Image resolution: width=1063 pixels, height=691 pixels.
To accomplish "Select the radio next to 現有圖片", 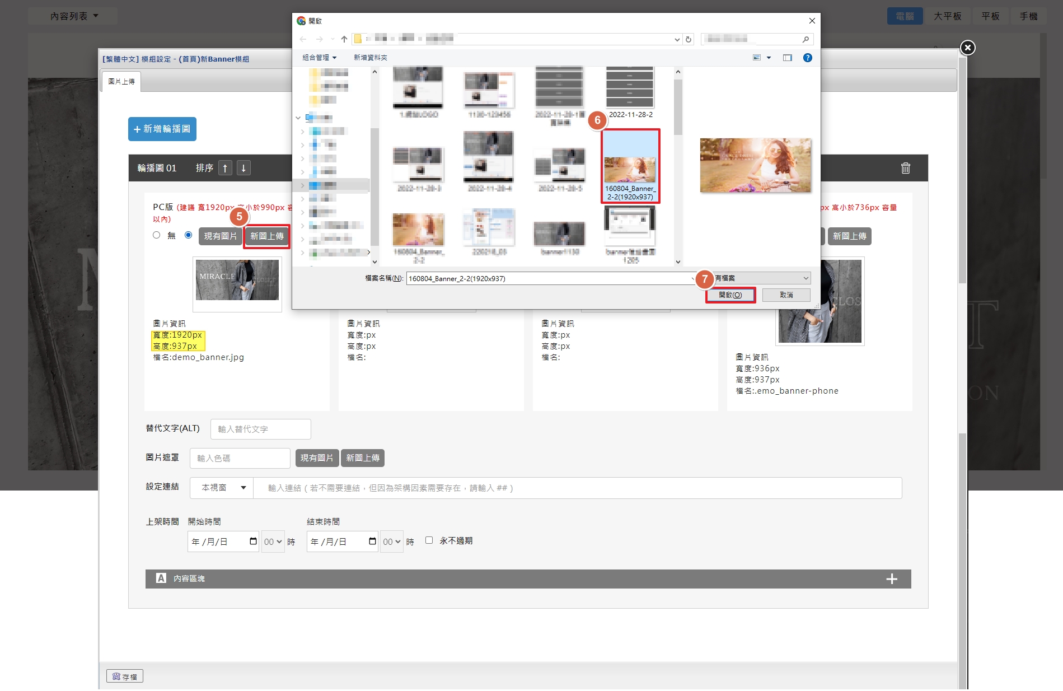I will (x=189, y=235).
